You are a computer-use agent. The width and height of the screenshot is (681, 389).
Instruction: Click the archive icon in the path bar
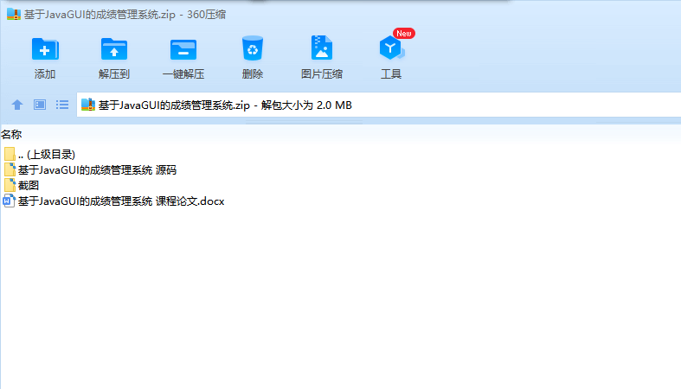[88, 105]
